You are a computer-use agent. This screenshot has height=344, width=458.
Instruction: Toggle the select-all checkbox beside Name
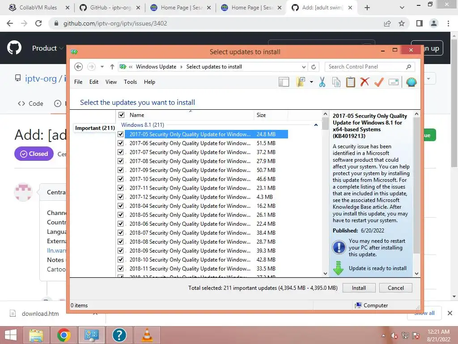(121, 115)
